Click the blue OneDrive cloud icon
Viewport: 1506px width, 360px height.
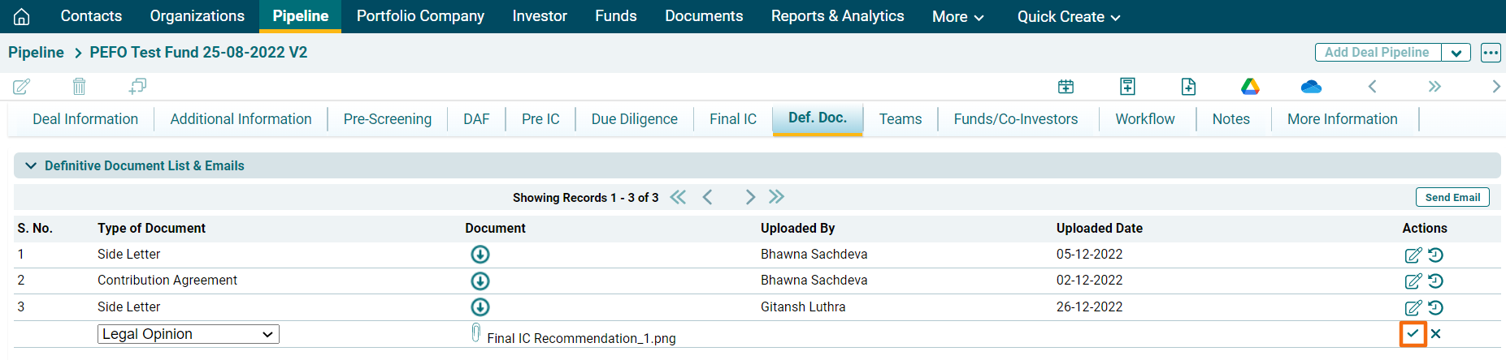point(1310,86)
